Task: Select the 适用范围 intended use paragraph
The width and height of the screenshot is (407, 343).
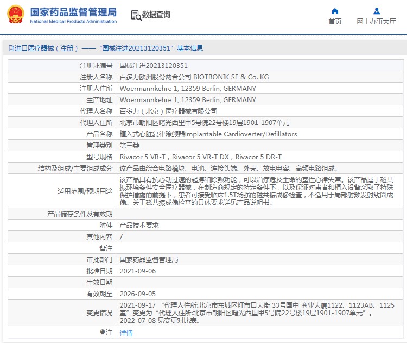Action: [x=257, y=191]
